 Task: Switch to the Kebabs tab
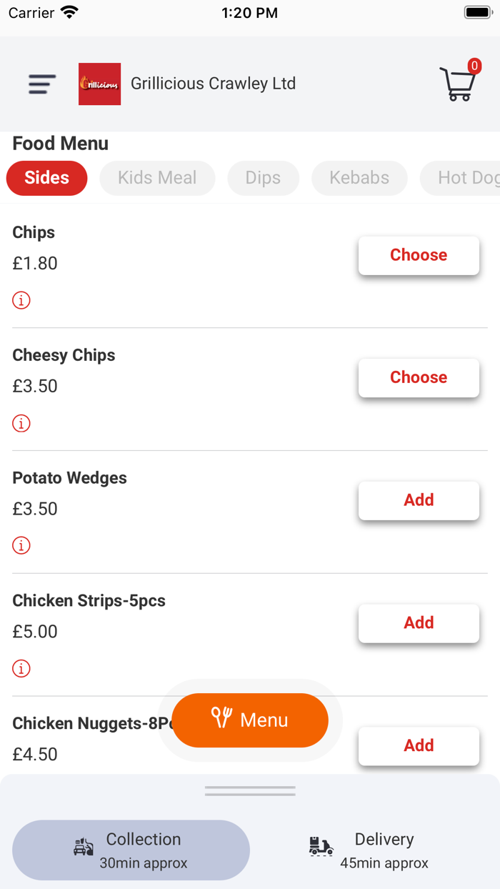[x=359, y=178]
